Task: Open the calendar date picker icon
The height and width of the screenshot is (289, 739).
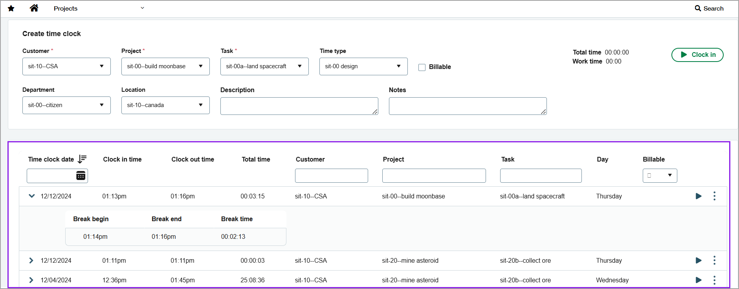Action: pos(81,176)
